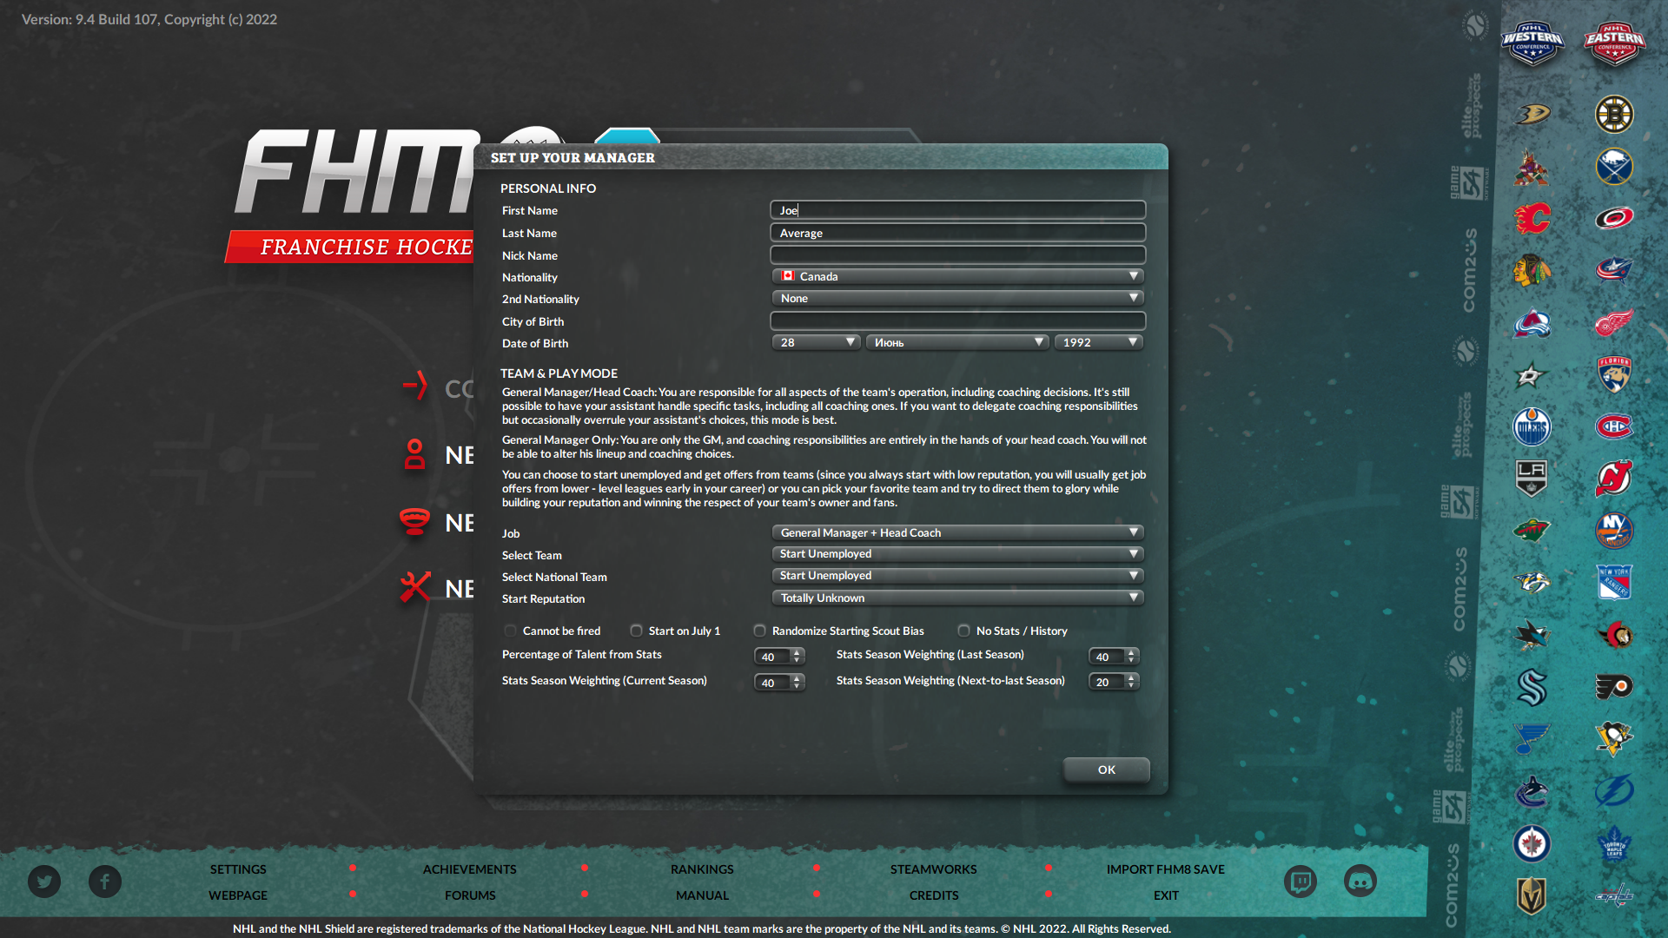Select the Winnipeg Jets logo
This screenshot has height=938, width=1668.
point(1532,843)
